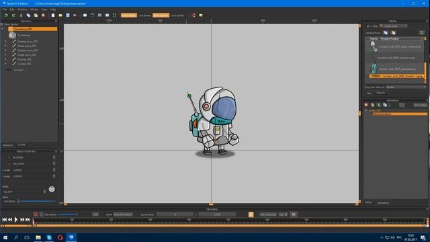Click the 'key all' button in the timeline

283,214
